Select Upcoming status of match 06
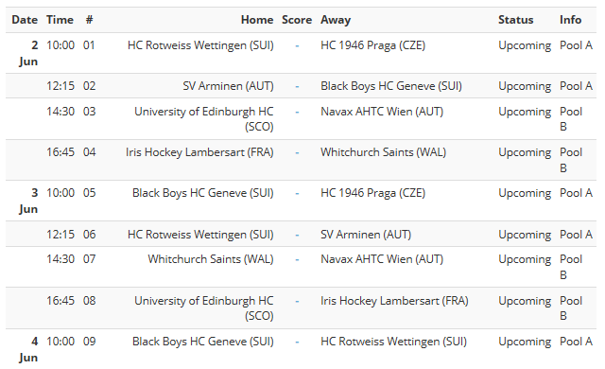The width and height of the screenshot is (605, 369). click(525, 235)
